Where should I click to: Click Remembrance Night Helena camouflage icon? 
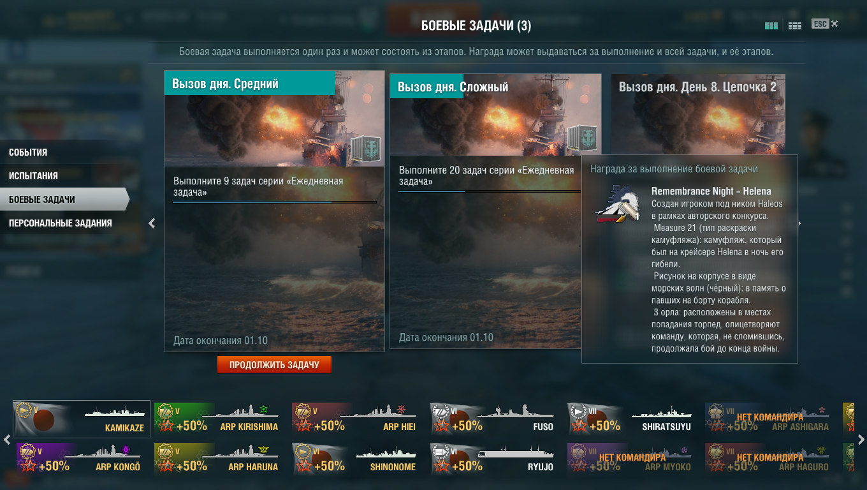617,205
